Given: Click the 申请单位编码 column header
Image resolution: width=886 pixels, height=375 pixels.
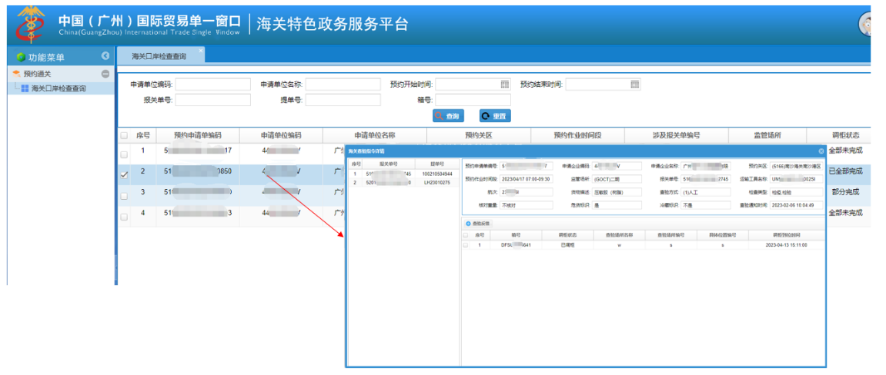Looking at the screenshot, I should (x=281, y=135).
